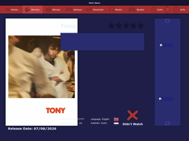Click the red X Didn't Watch icon
This screenshot has width=189, height=141.
[132, 115]
